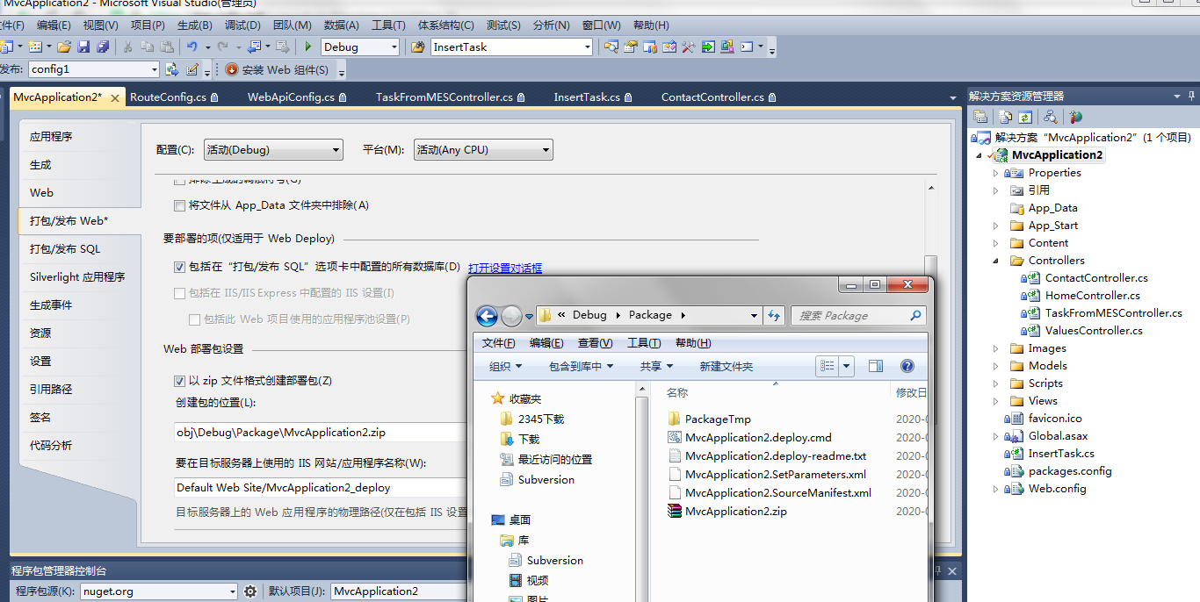Image resolution: width=1200 pixels, height=602 pixels.
Task: Collapse the Controllers folder in Solution Explorer
Action: [996, 261]
